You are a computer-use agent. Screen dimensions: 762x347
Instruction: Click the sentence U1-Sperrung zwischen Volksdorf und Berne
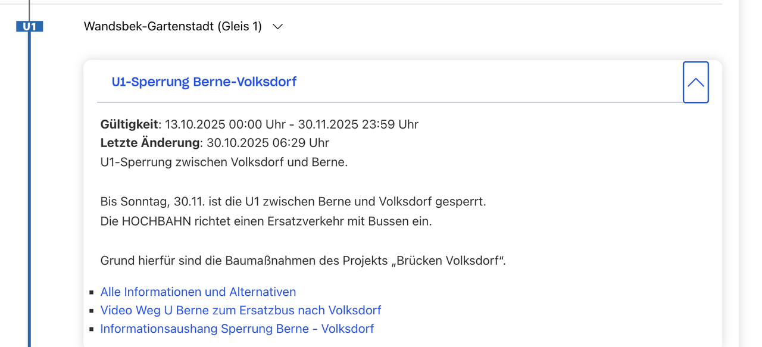224,162
